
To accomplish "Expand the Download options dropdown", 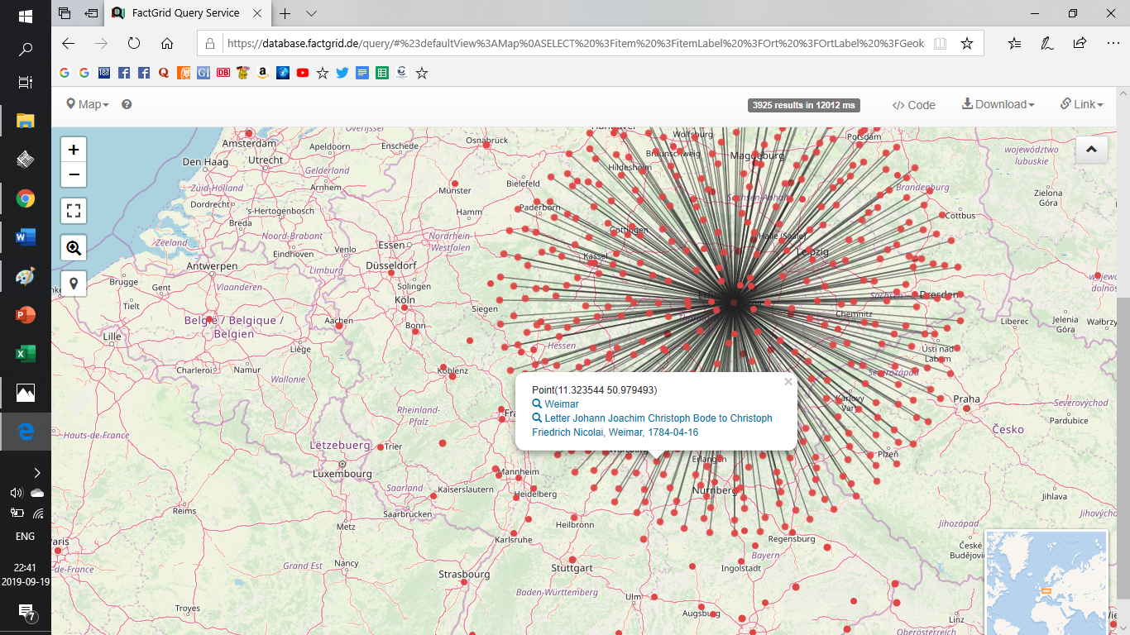I will coord(998,104).
